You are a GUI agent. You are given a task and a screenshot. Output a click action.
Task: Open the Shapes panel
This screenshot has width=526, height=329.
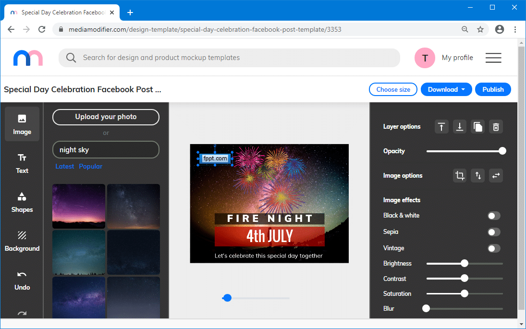(22, 202)
